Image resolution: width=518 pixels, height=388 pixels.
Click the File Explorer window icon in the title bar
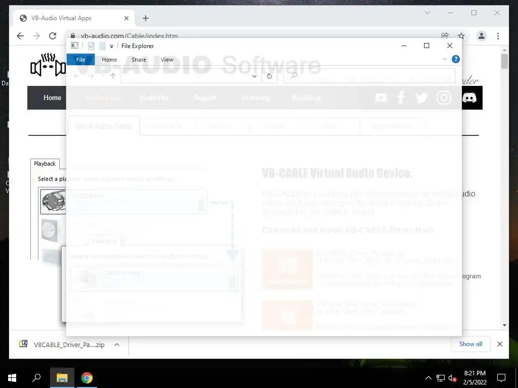[x=75, y=45]
